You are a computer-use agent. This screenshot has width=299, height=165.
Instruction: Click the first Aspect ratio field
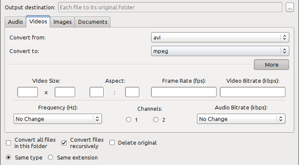(x=96, y=92)
